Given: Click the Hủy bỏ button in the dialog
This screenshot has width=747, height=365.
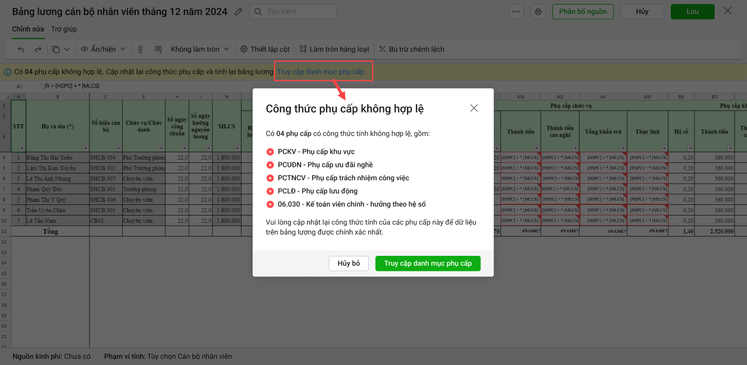Looking at the screenshot, I should coord(349,264).
